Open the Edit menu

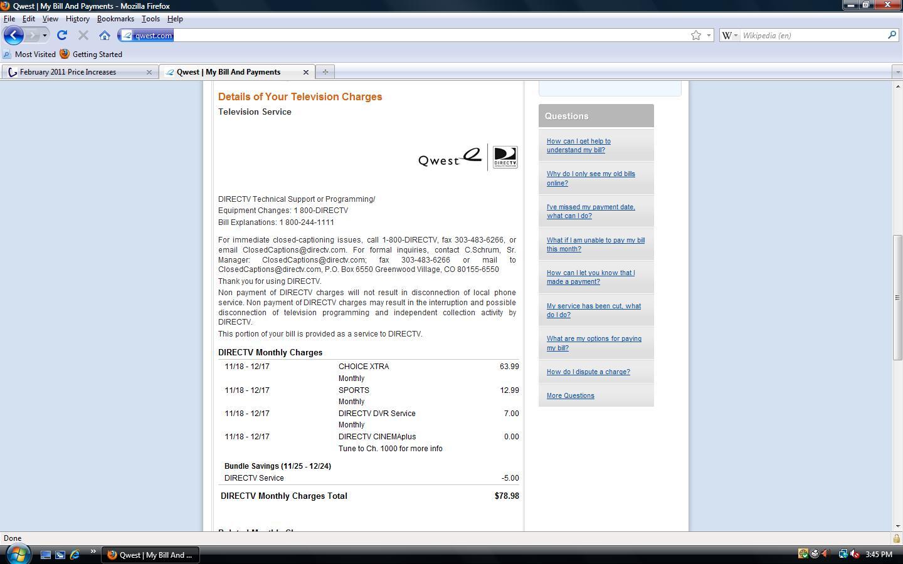click(x=29, y=19)
